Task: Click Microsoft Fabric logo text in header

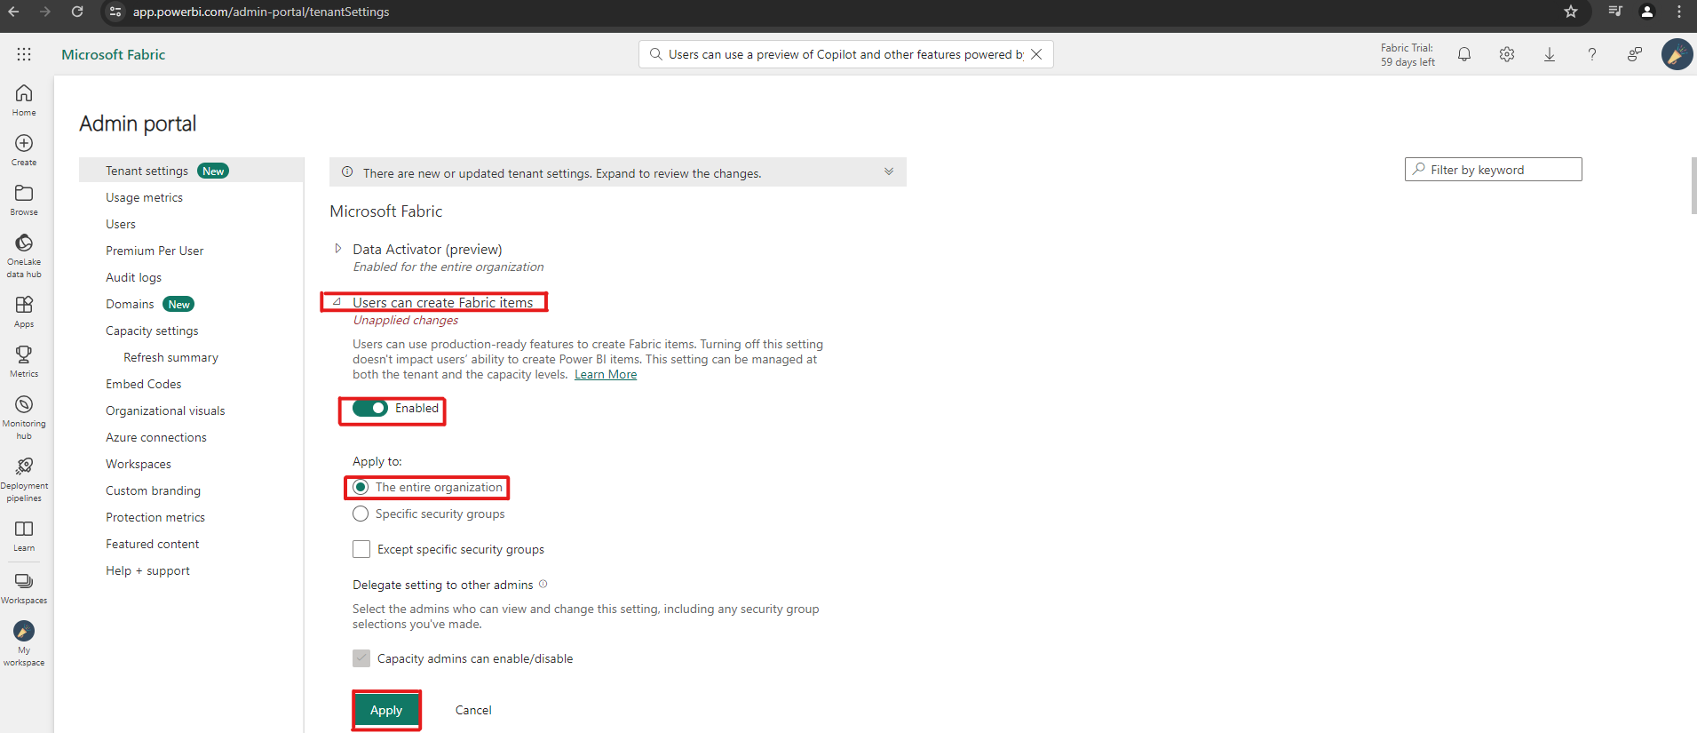Action: [114, 54]
